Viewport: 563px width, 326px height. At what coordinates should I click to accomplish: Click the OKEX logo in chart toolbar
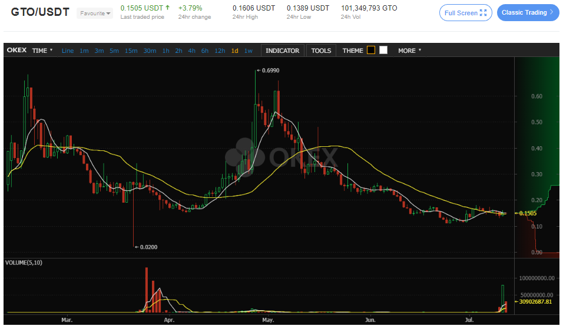tap(16, 51)
